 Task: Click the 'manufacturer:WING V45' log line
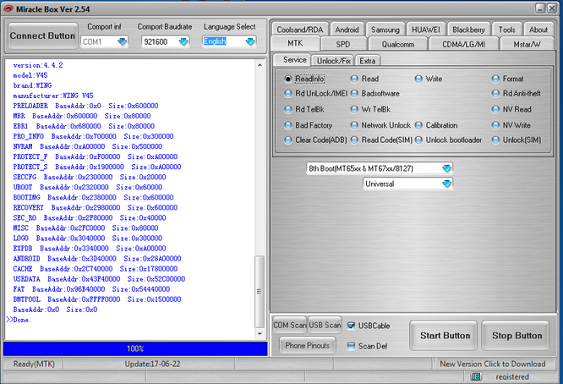[53, 96]
